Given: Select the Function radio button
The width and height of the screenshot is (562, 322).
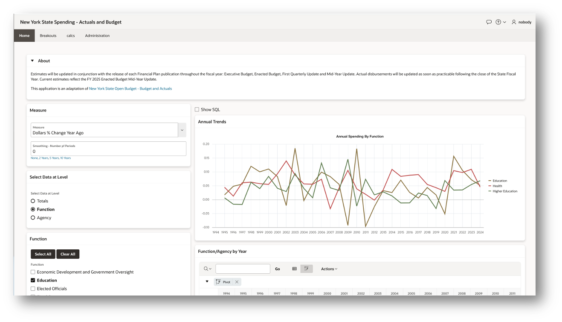Looking at the screenshot, I should (33, 209).
